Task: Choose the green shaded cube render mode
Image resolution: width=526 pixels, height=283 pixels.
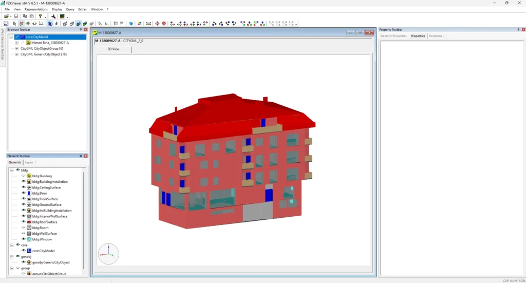Action: [x=85, y=24]
